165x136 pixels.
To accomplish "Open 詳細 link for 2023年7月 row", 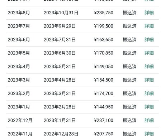I will (x=149, y=26).
